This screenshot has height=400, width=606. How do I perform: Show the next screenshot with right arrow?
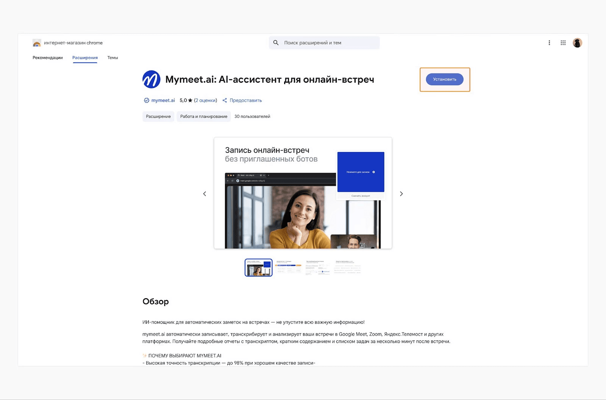click(x=401, y=194)
